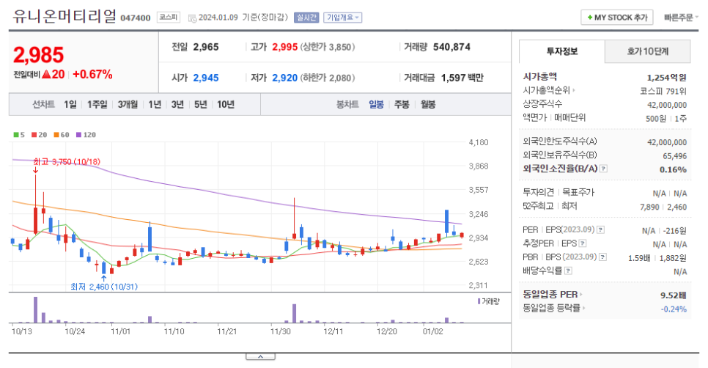Select the 주봉 candlestick chart

pyautogui.click(x=402, y=105)
